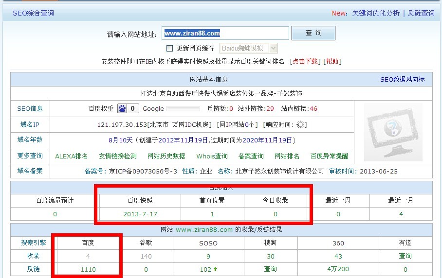
Task: Click the 审核时间 date 2013-06-25
Action: 379,172
